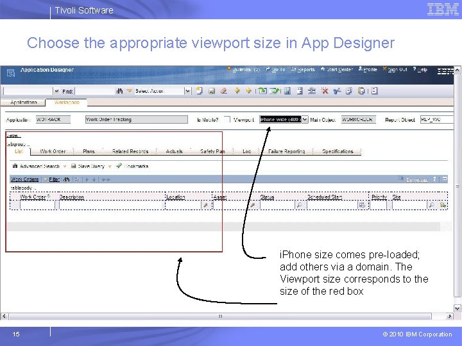Go to Start Center link
Image resolution: width=462 pixels, height=346 pixels.
(x=337, y=70)
